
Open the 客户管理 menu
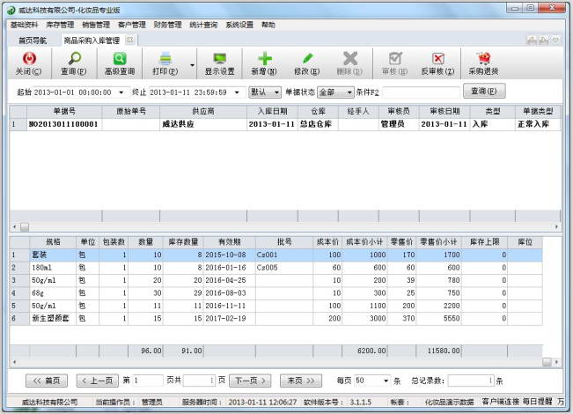click(131, 25)
